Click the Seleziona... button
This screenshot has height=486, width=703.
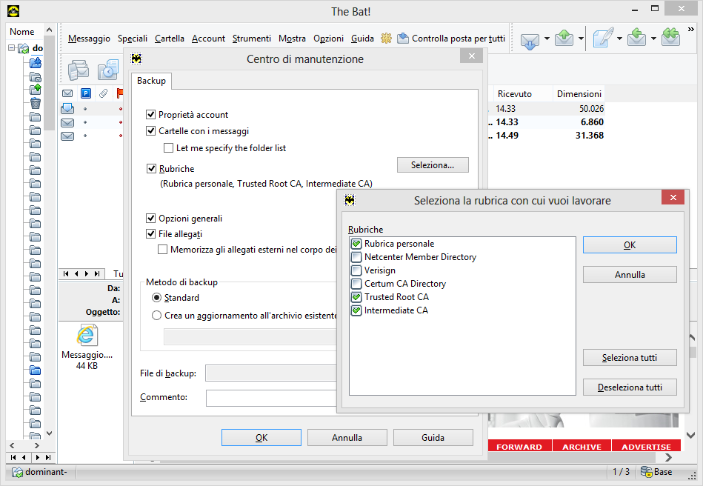click(433, 165)
